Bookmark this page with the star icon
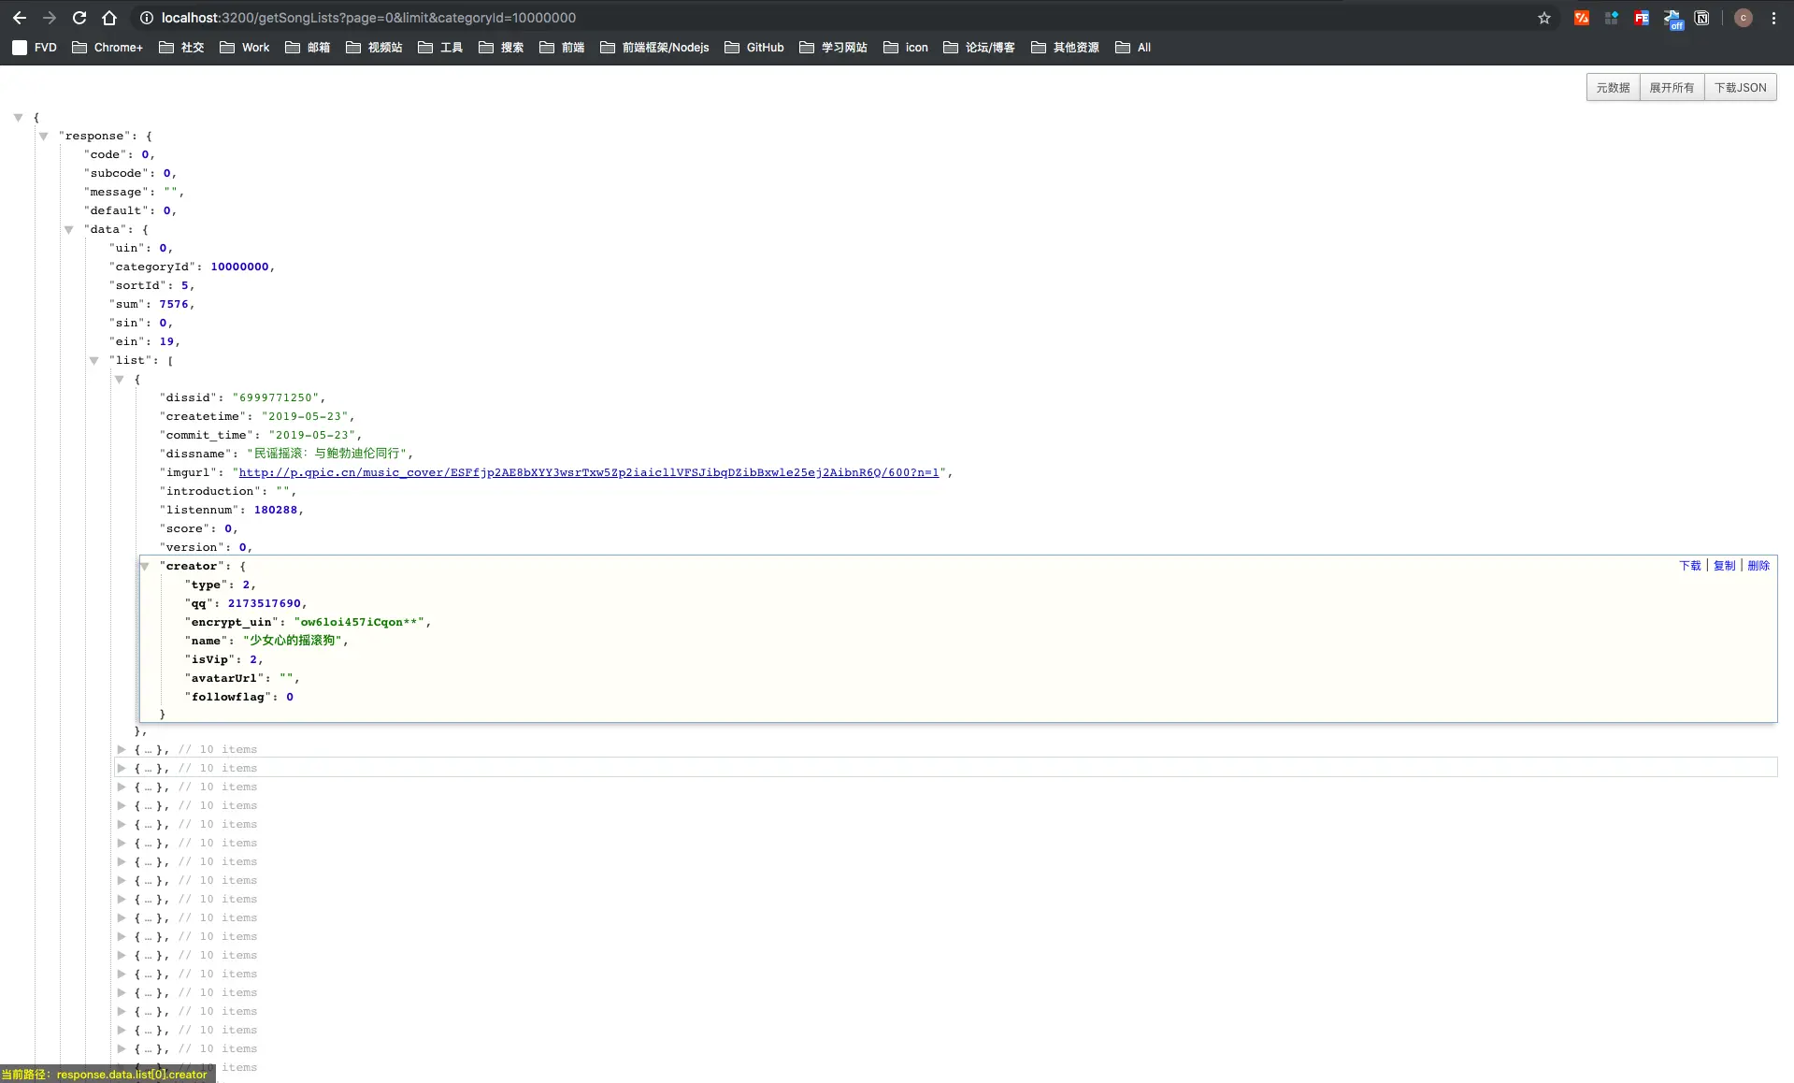The image size is (1794, 1083). (1544, 18)
